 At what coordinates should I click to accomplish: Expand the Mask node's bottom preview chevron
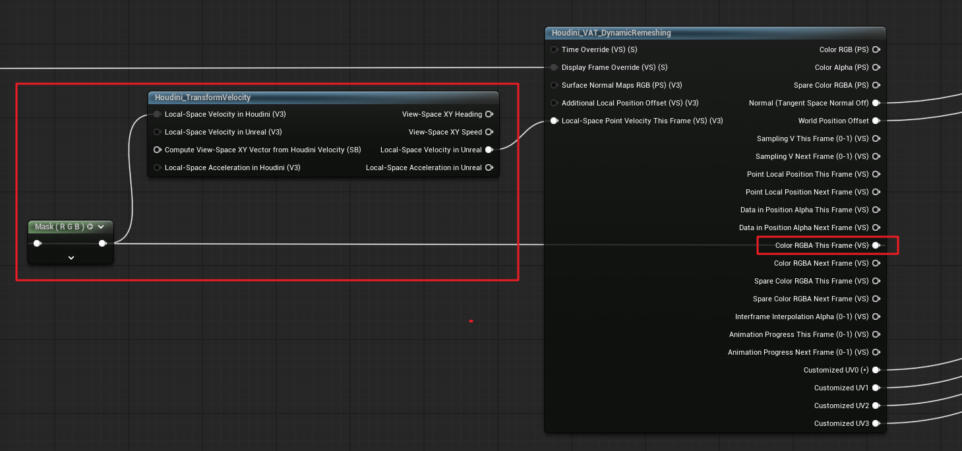(x=71, y=258)
